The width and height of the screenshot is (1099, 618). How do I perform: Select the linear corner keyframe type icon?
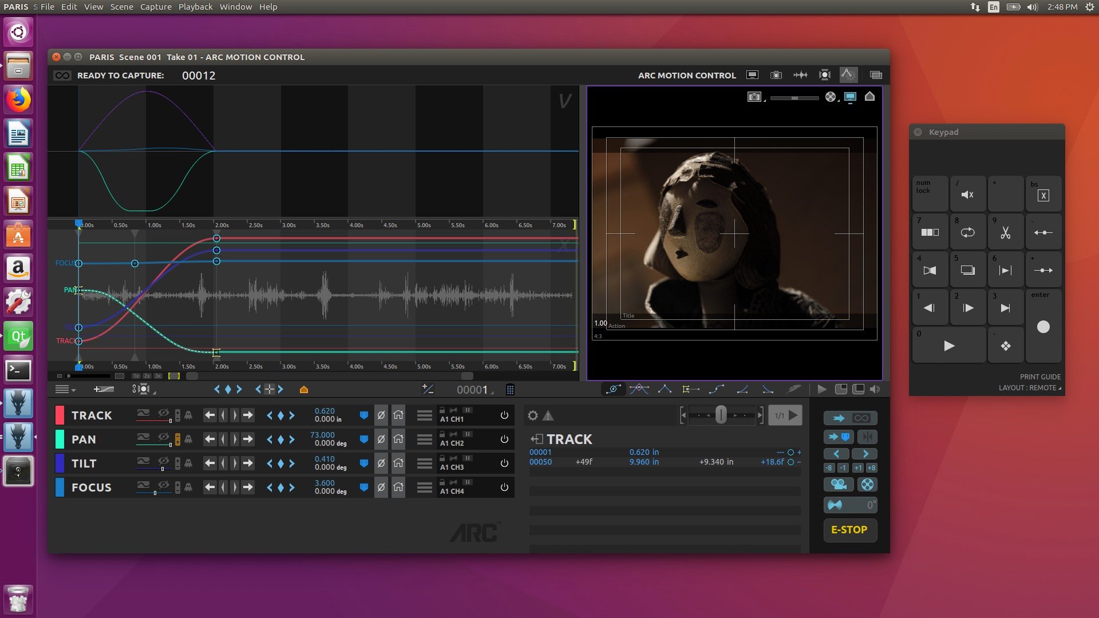665,389
